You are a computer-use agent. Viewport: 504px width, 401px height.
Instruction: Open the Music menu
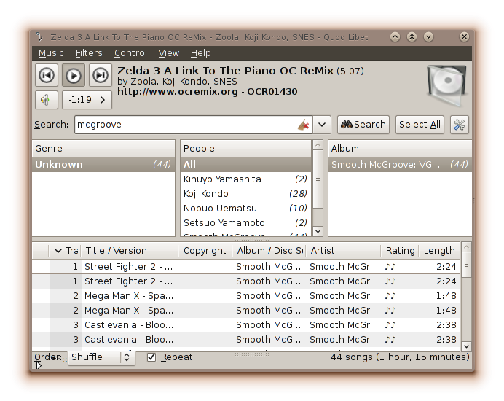pyautogui.click(x=51, y=53)
